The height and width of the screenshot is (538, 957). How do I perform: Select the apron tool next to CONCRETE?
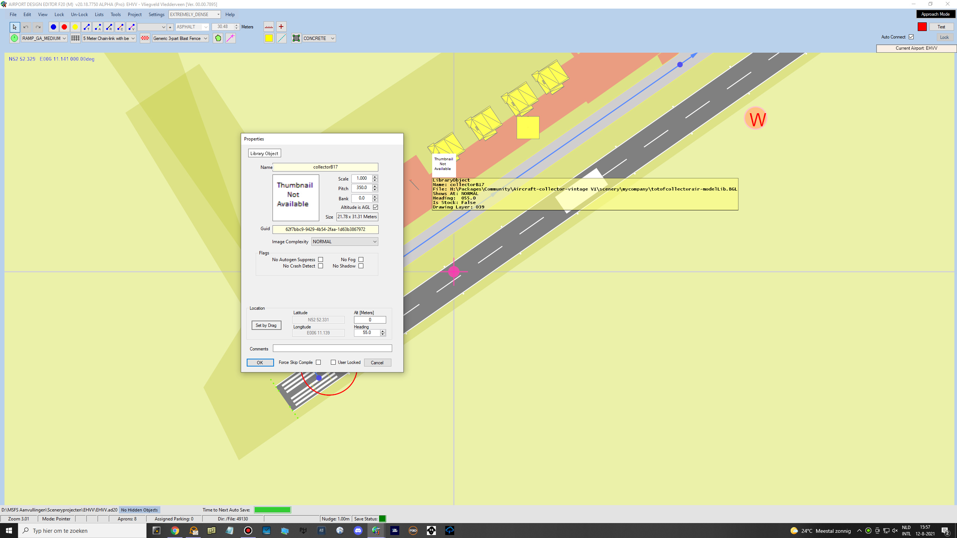pos(296,38)
